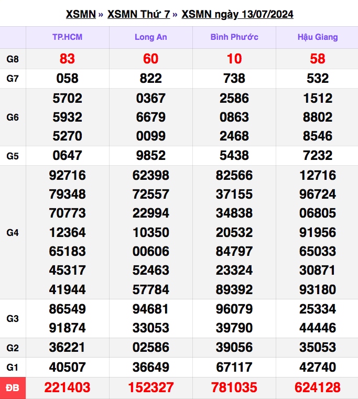Click the G3 row label
This screenshot has height=399, width=358.
[x=13, y=319]
